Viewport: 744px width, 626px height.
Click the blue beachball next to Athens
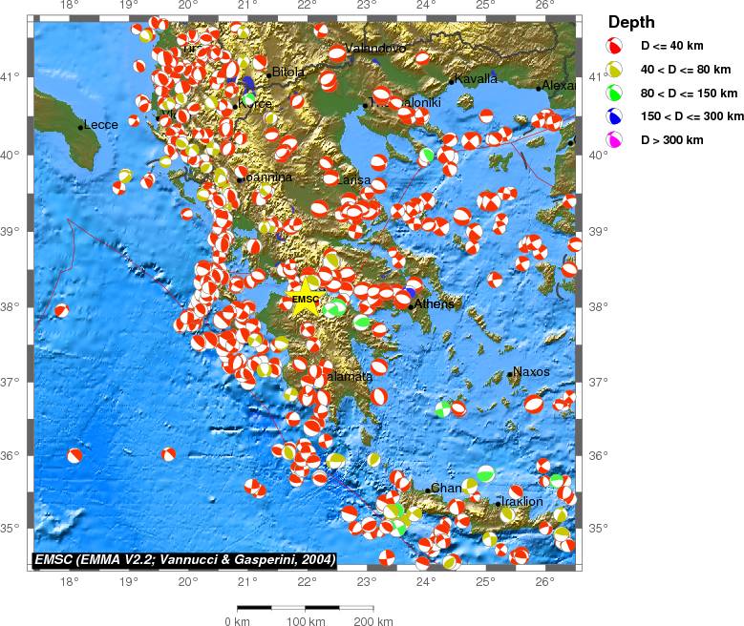click(410, 293)
